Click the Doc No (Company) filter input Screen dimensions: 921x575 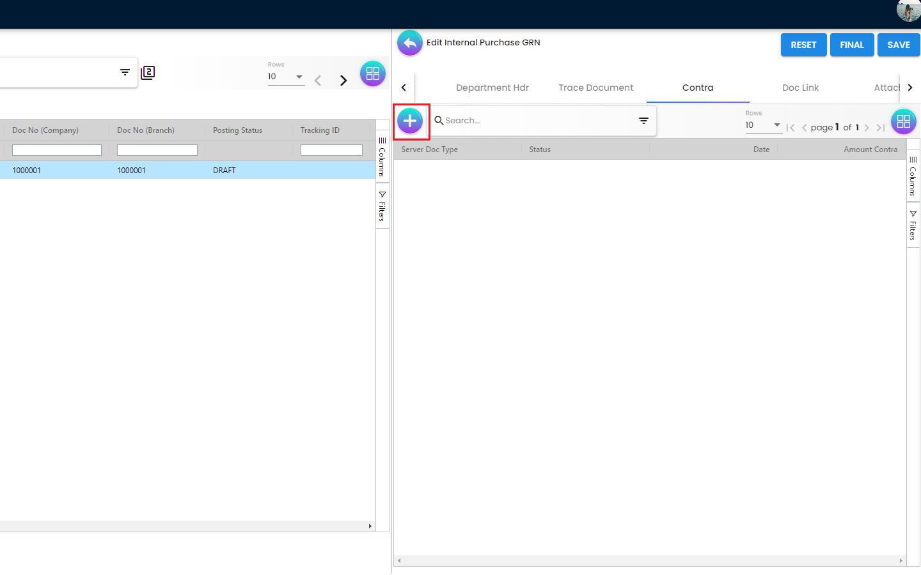[57, 150]
